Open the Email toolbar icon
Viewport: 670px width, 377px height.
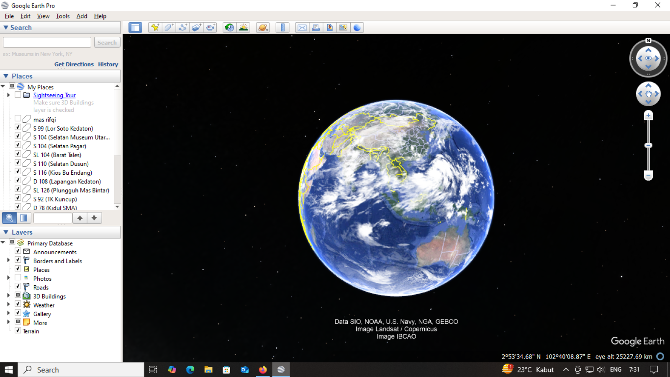(302, 28)
